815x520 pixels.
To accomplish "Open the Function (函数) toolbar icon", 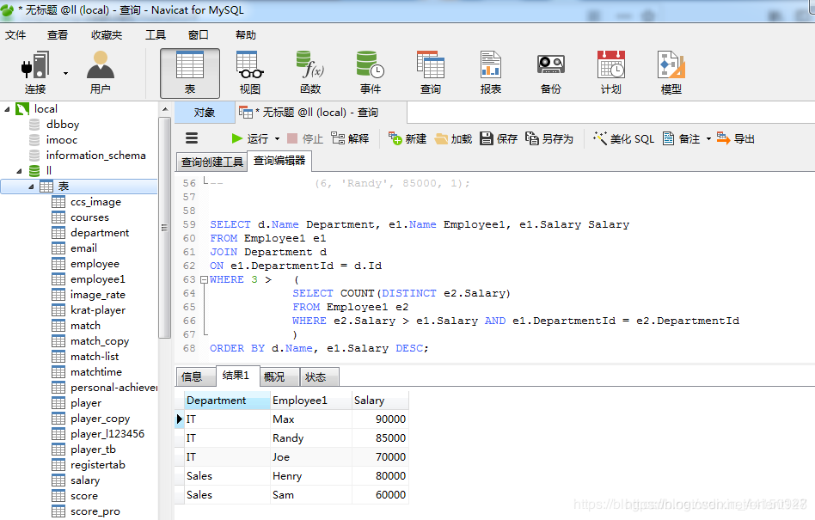I will point(310,73).
